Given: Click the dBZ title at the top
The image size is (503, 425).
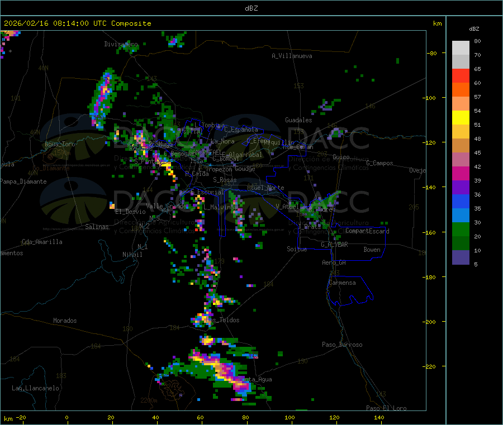Looking at the screenshot, I should pos(251,8).
